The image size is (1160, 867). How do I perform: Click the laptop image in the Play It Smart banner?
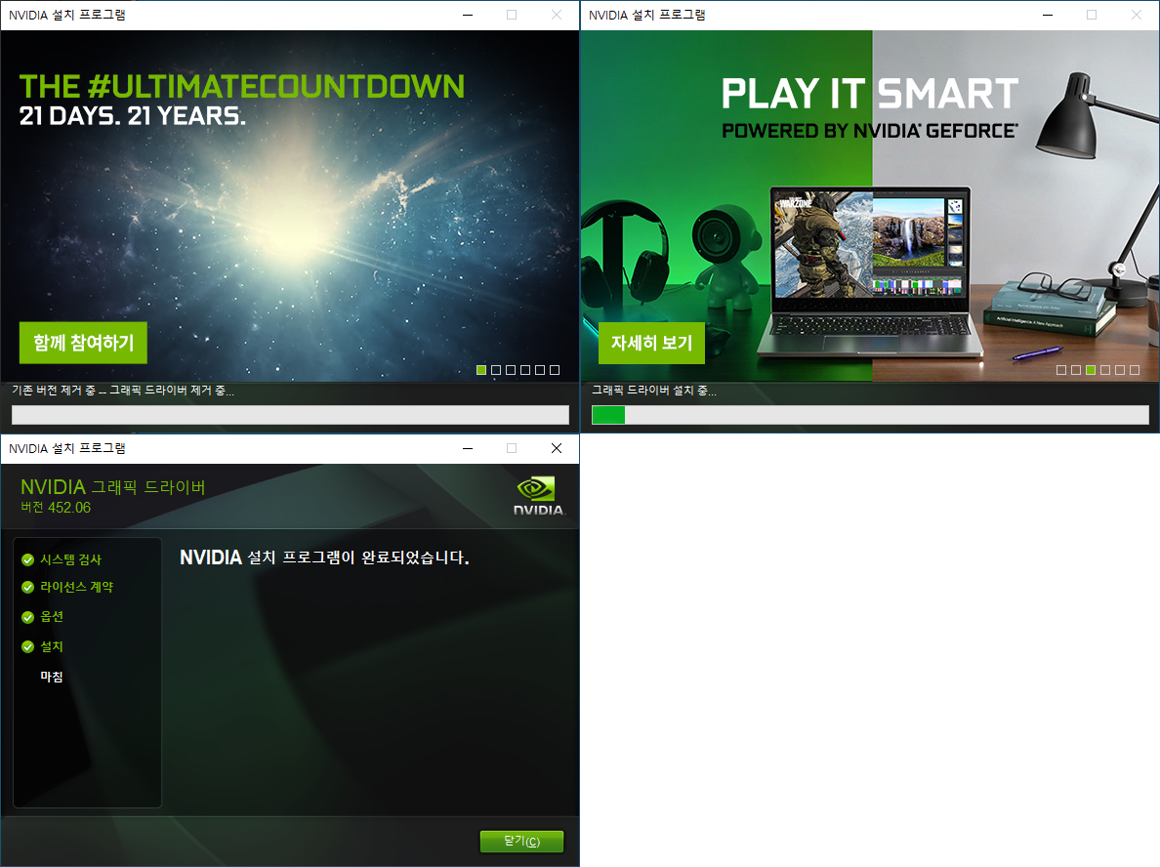click(x=871, y=273)
